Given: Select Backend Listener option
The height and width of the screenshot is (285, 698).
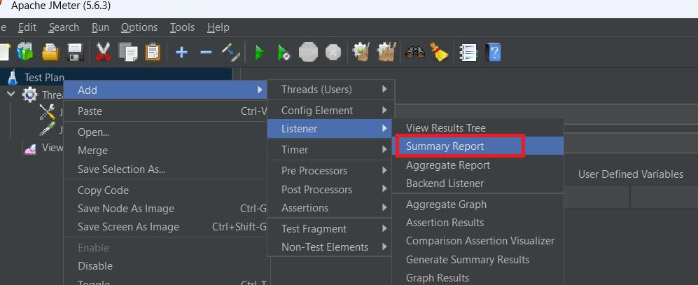Looking at the screenshot, I should (x=478, y=183).
